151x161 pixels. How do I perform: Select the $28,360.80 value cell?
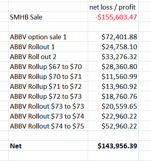point(113,66)
